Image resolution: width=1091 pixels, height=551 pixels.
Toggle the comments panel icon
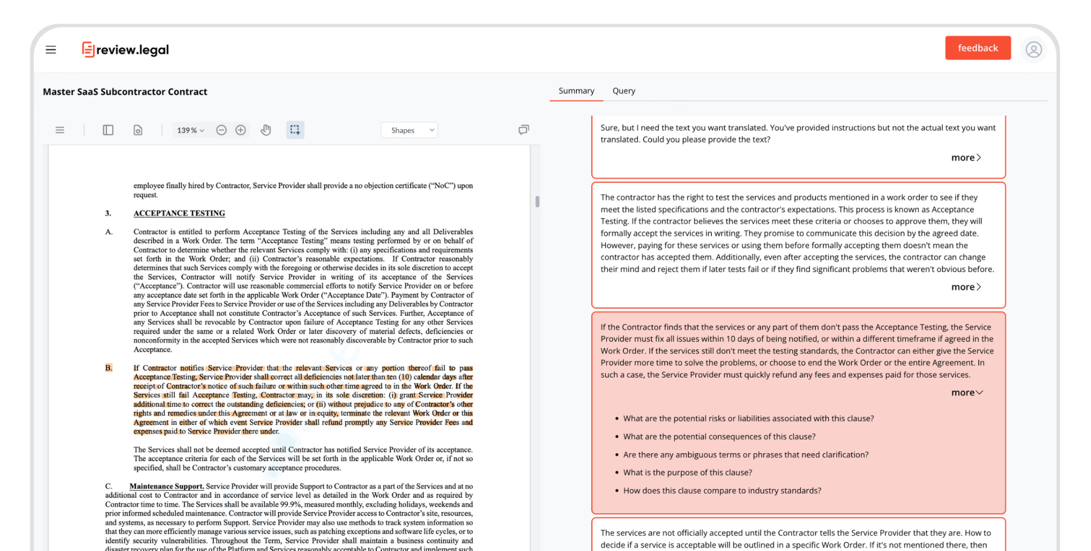pyautogui.click(x=524, y=130)
